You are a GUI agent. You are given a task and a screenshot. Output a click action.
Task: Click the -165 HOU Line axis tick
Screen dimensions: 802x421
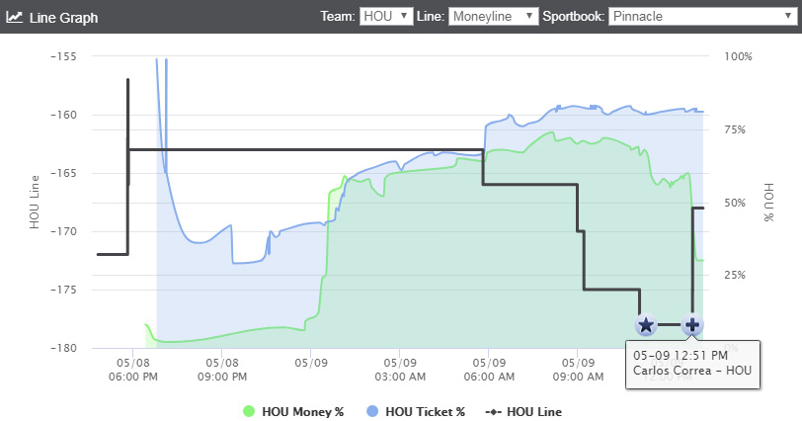tap(63, 173)
